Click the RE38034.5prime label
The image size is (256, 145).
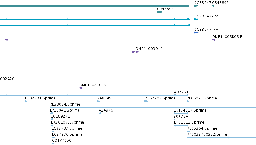tap(65, 104)
